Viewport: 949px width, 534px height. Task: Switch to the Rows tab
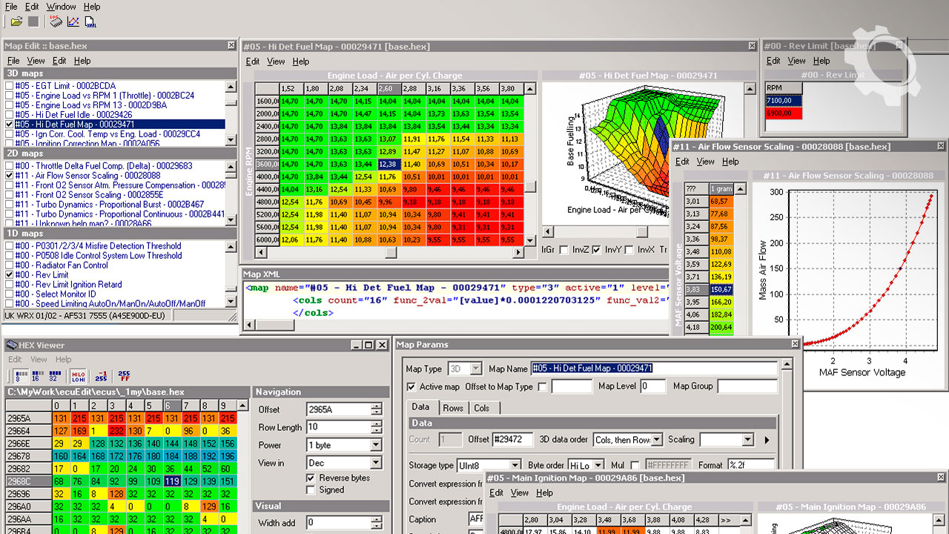coord(452,408)
